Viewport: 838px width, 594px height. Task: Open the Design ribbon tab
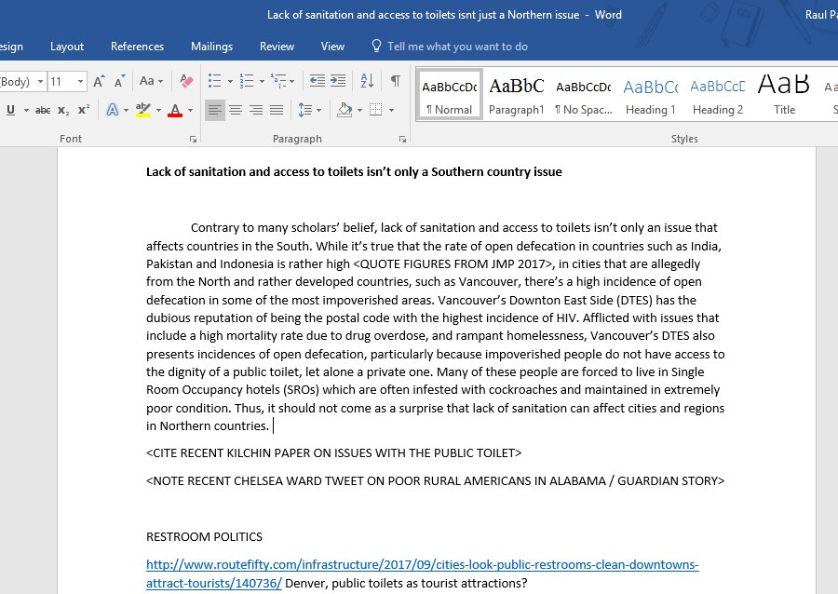(11, 47)
